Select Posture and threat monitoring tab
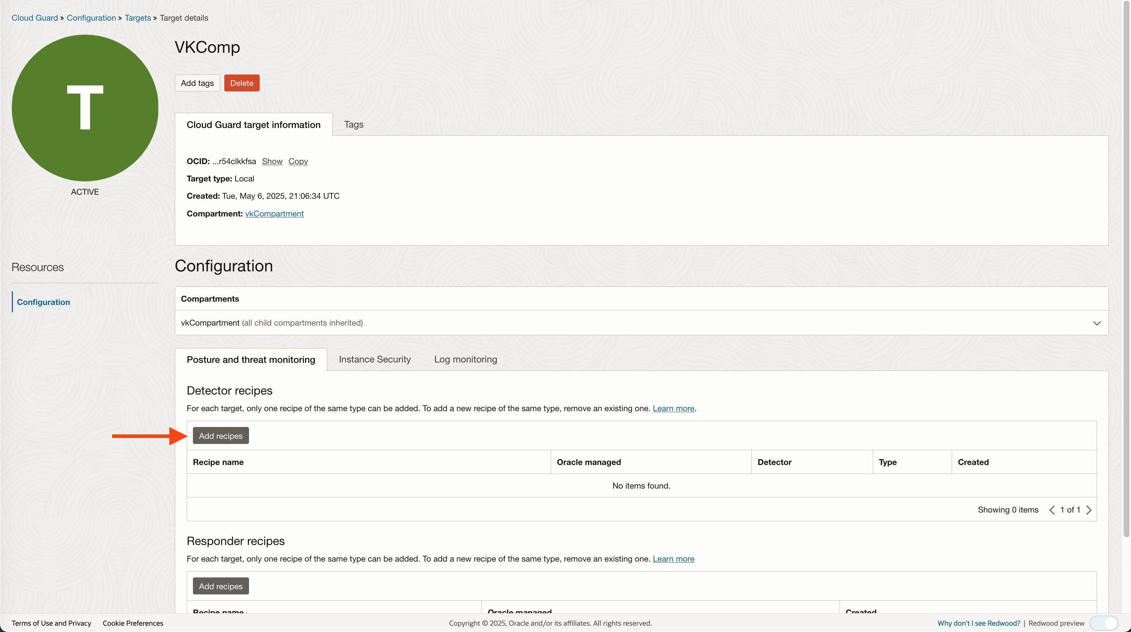The width and height of the screenshot is (1131, 632). (251, 360)
